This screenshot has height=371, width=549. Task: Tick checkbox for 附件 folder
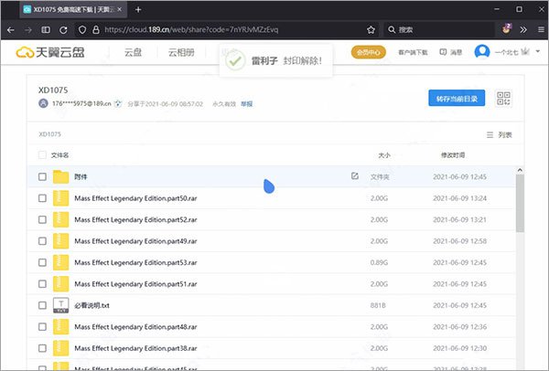click(42, 176)
